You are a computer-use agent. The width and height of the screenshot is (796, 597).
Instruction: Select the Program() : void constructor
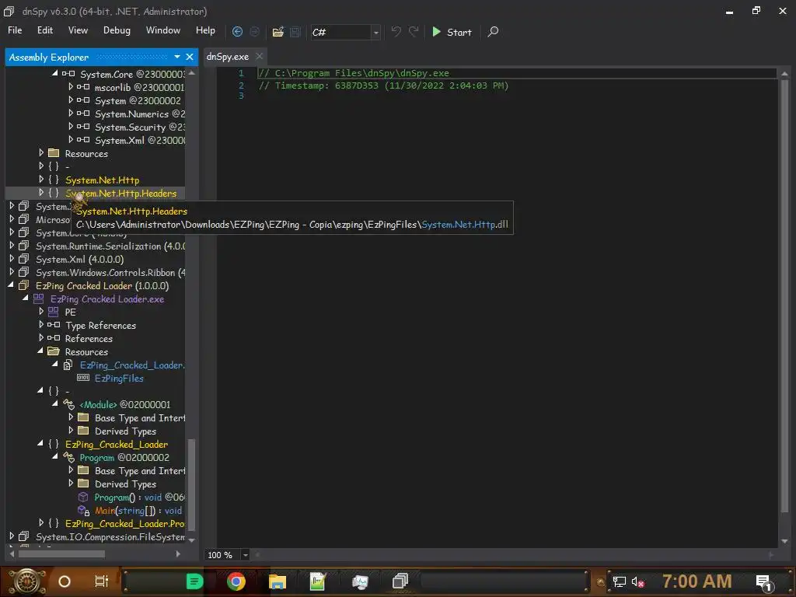click(140, 497)
